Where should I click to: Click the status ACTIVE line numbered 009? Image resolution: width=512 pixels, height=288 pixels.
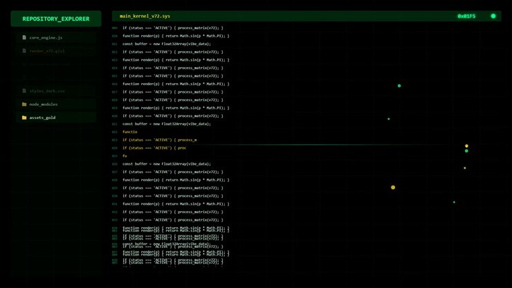173,28
